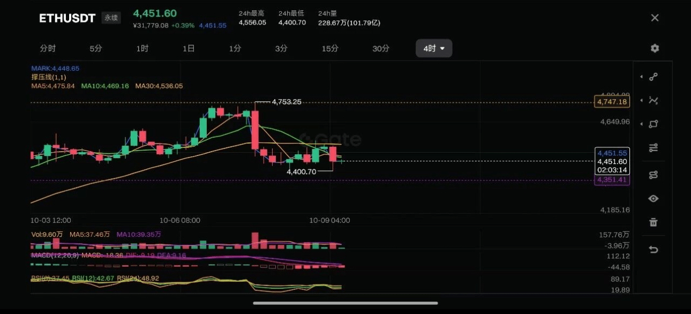Expand the wave pattern tool submenu arrow
691x314 pixels.
642,100
